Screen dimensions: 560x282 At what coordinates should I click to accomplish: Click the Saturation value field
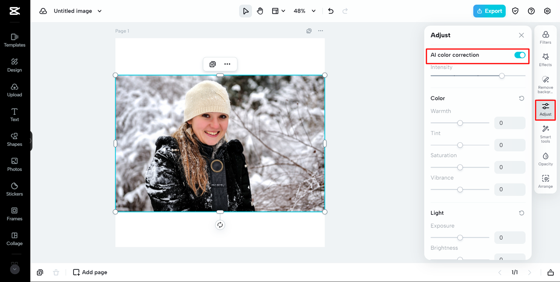point(510,167)
